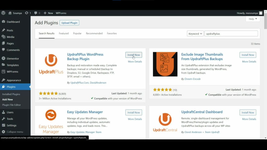Screen dimensions: 267x150
Task: Select the Pages icon in sidebar
Action: tap(3, 43)
